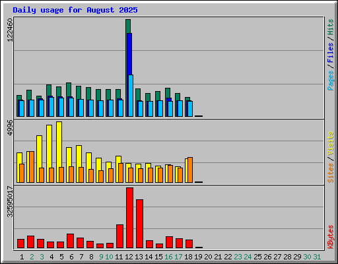Select the tallest red KBytes bar on day 12
Image resolution: width=338 pixels, height=264 pixels.
(x=129, y=218)
